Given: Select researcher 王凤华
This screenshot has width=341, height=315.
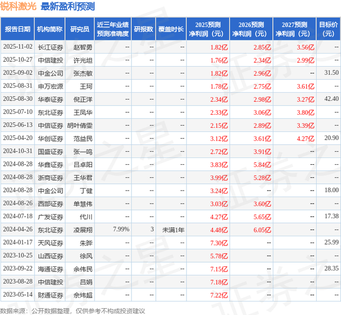Looking at the screenshot, I should point(83,112).
